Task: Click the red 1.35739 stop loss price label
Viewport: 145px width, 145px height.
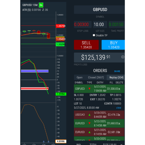Action: [61, 26]
